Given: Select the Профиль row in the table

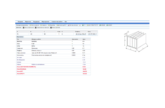Looking at the screenshot, I should [53, 51].
